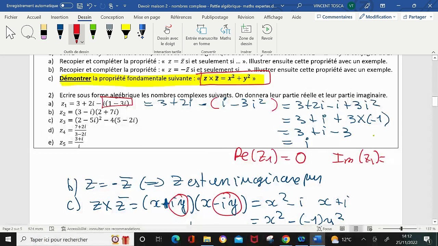The height and width of the screenshot is (246, 438).
Task: Open the Commentaires pane
Action: 334,17
